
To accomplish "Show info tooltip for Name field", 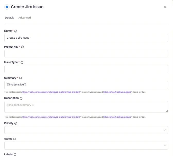I will 16,31.
